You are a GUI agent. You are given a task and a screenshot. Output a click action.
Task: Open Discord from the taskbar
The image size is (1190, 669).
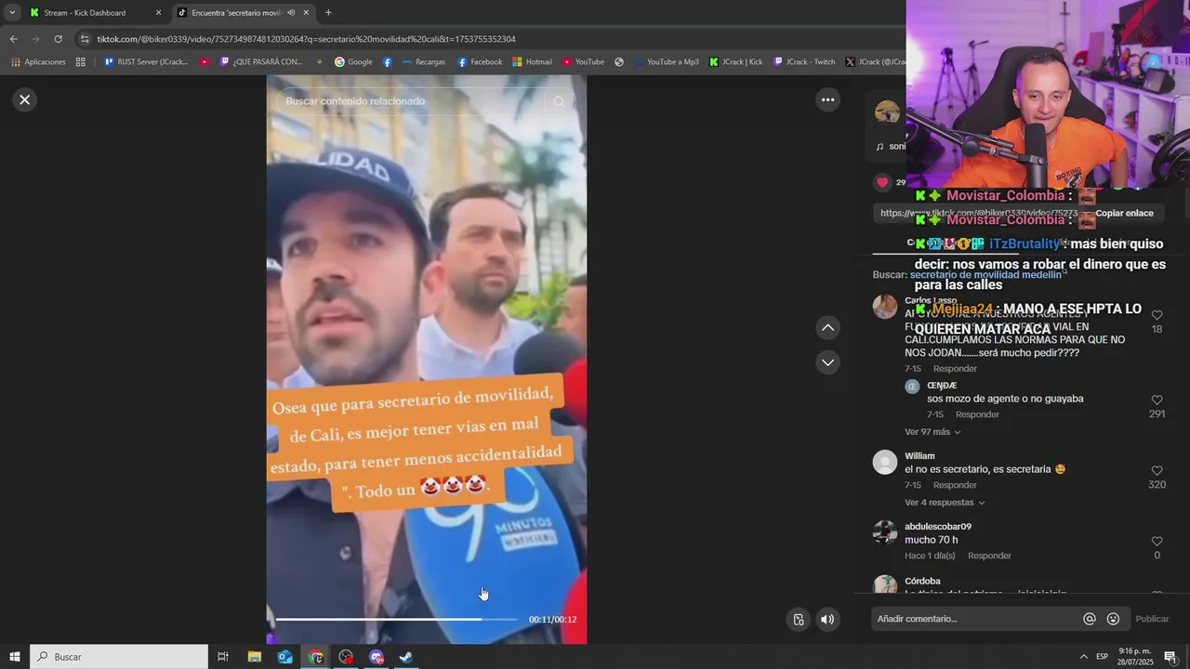tap(377, 657)
